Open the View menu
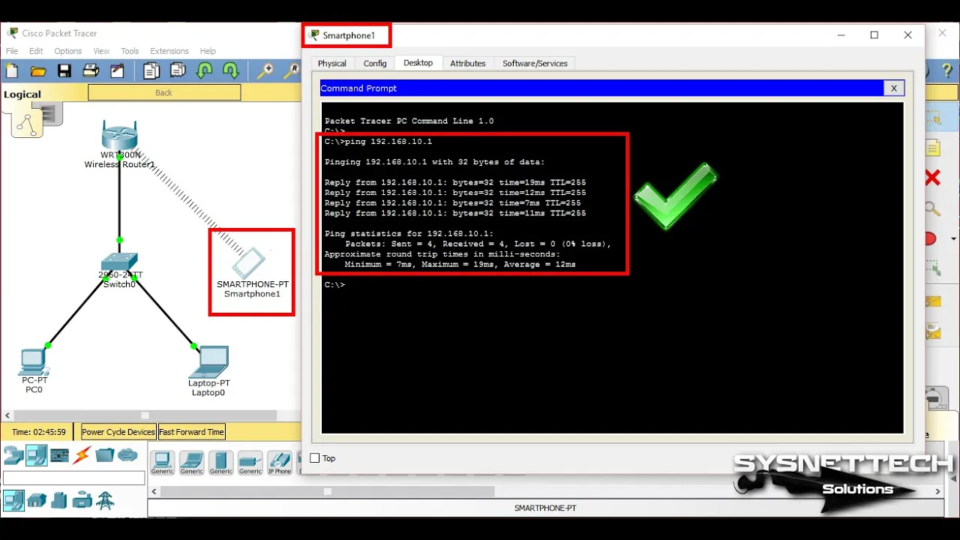 101,51
